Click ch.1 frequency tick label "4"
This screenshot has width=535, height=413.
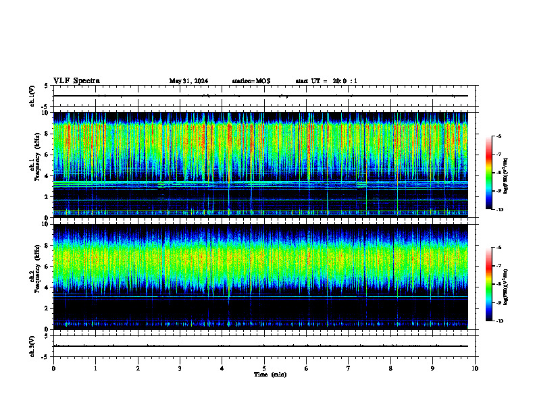(47, 176)
